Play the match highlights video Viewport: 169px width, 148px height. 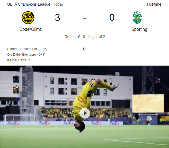pos(85,113)
